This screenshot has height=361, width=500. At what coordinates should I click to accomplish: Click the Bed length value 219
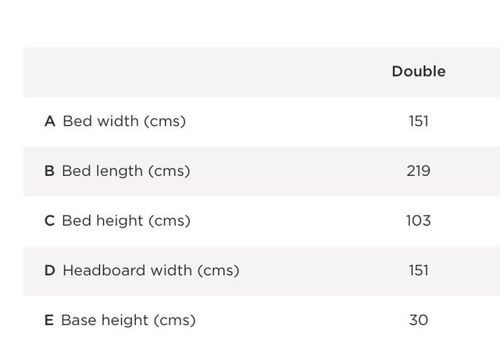[x=418, y=171]
